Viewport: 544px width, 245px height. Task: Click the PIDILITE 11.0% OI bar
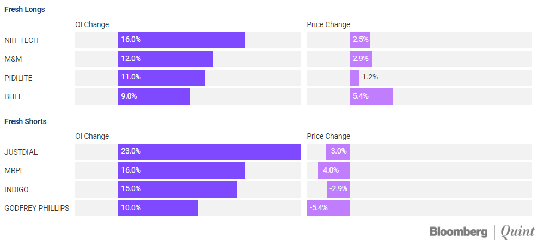(x=162, y=78)
